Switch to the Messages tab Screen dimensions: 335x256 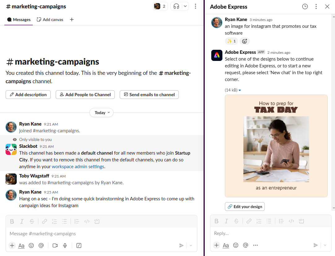(19, 20)
